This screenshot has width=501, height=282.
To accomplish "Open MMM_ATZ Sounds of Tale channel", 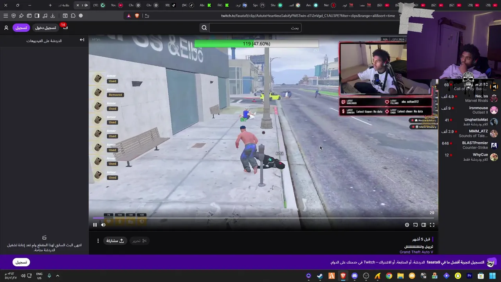I will click(x=470, y=134).
